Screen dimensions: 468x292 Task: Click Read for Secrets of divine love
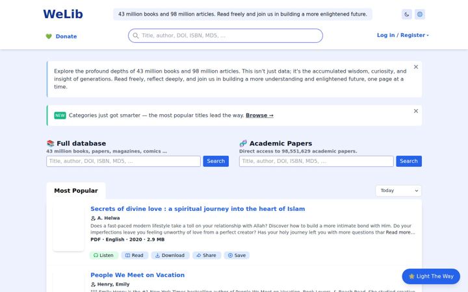click(135, 256)
